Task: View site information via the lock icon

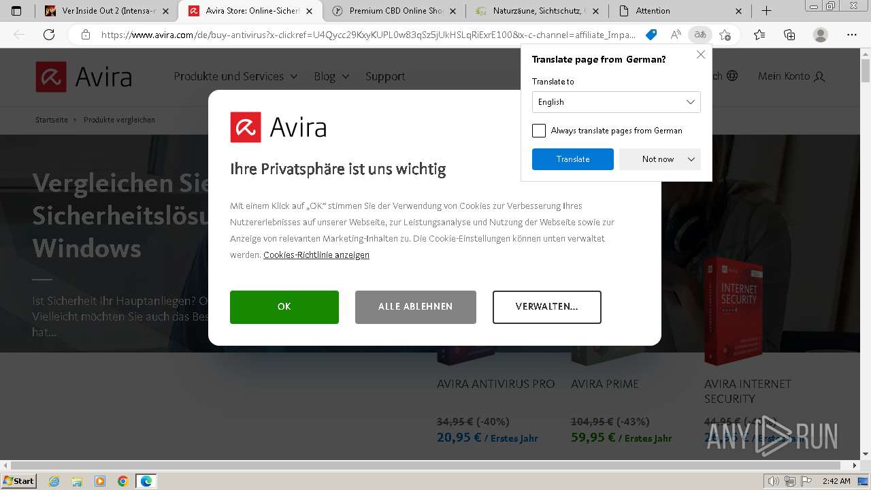Action: pyautogui.click(x=86, y=35)
